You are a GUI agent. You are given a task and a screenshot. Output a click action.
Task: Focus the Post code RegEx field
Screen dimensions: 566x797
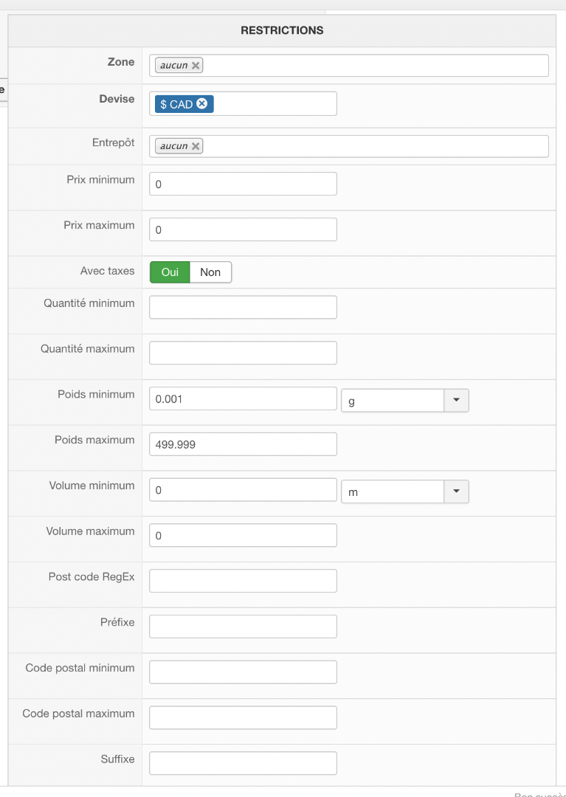(x=243, y=581)
